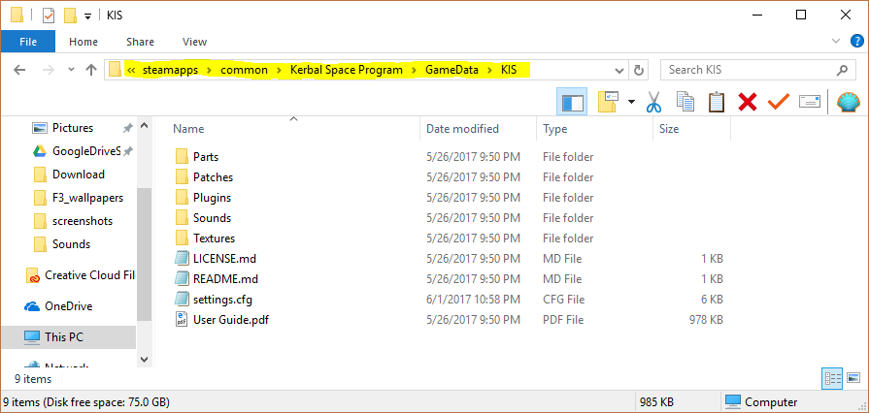This screenshot has width=869, height=413.
Task: Click Kerbal Space Program in address path
Action: click(x=347, y=70)
